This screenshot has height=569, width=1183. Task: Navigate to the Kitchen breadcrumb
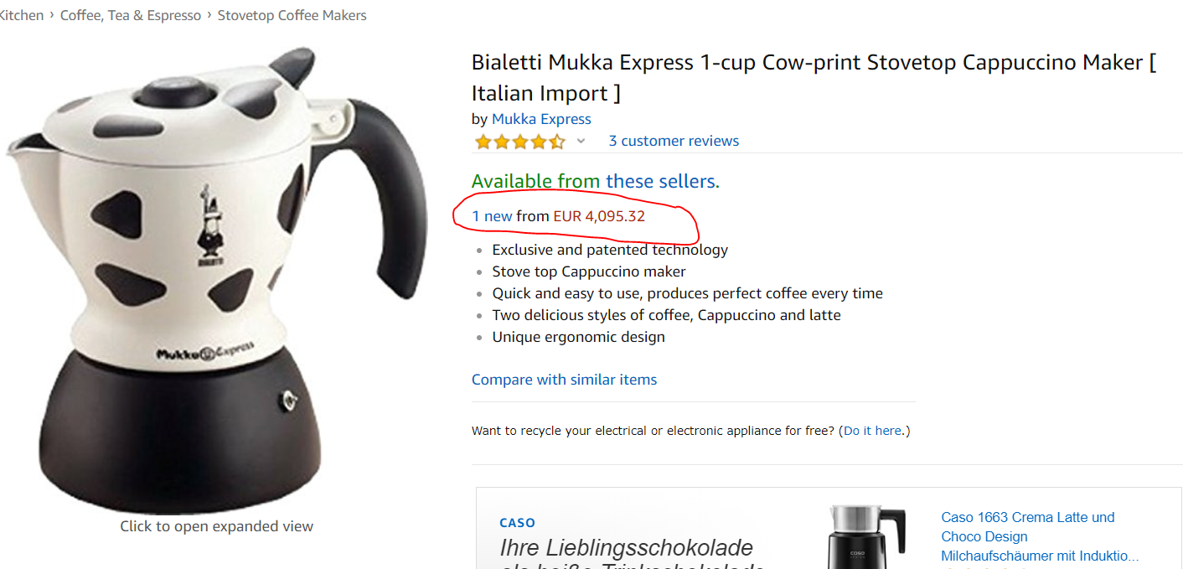22,15
